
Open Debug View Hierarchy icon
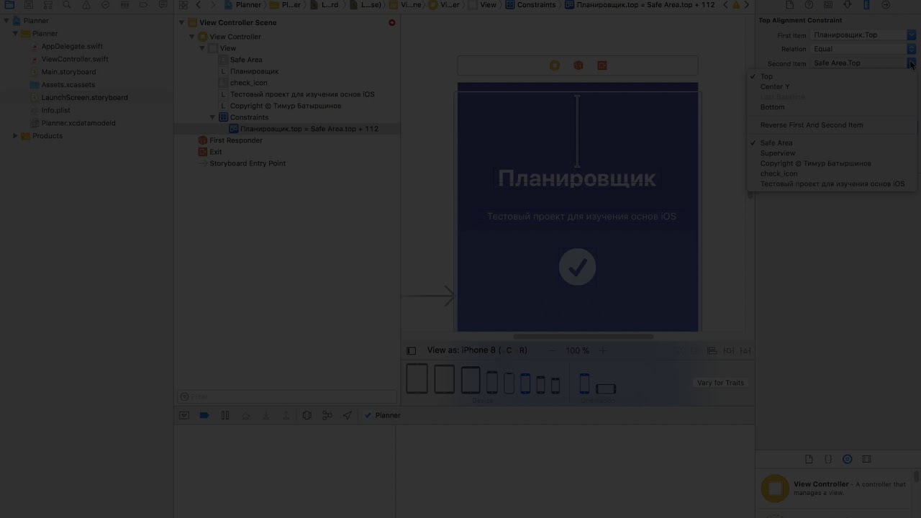pyautogui.click(x=307, y=415)
